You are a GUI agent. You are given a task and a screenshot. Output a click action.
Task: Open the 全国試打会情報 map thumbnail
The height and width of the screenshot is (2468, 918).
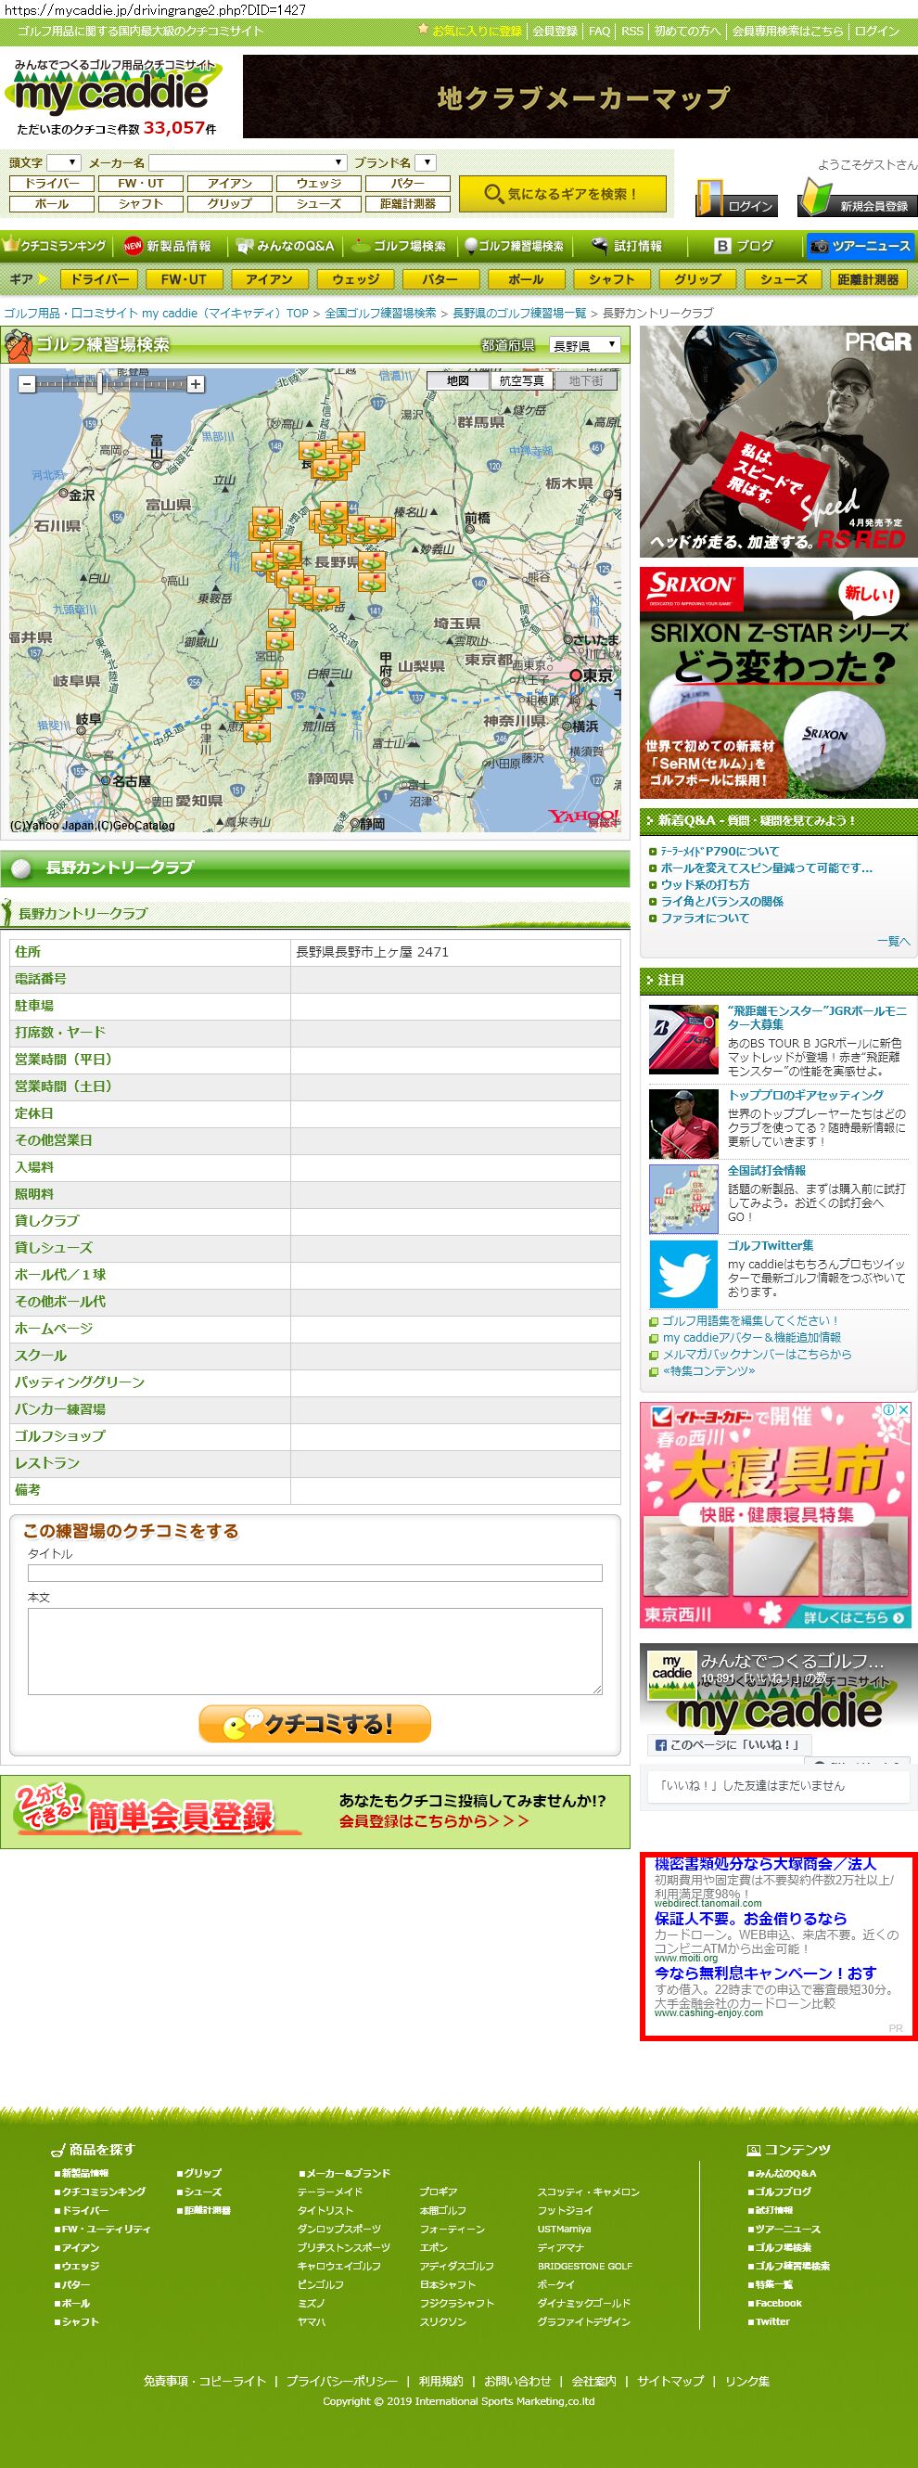(682, 1199)
